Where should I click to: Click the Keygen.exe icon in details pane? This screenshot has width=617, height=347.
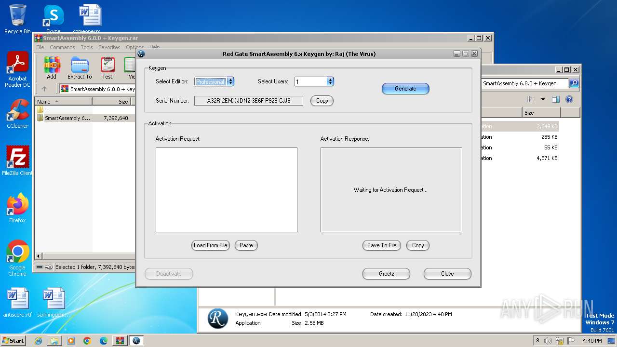click(x=218, y=319)
